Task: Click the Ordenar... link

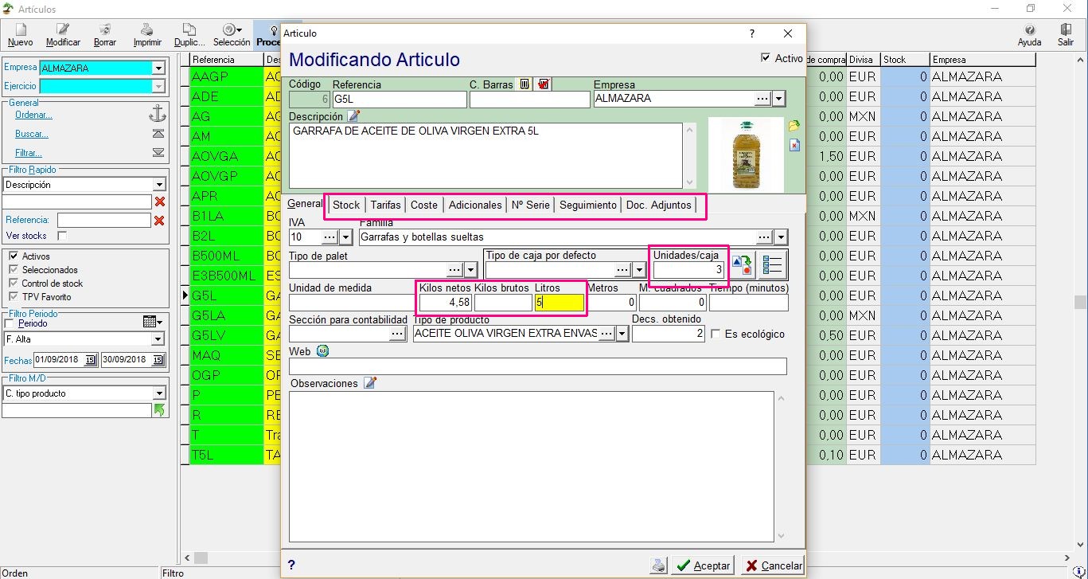Action: pyautogui.click(x=33, y=115)
